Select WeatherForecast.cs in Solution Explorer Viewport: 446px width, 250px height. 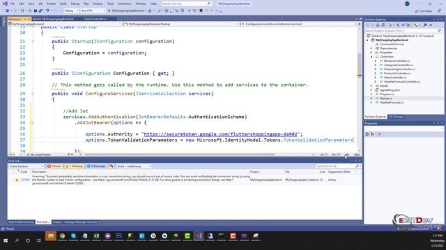point(392,102)
